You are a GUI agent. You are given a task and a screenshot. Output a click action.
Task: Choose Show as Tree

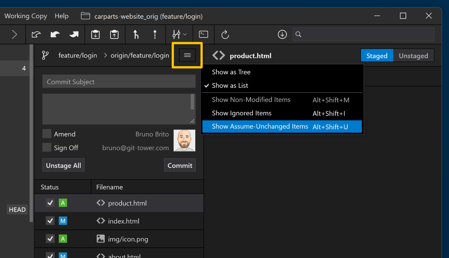[x=231, y=72]
